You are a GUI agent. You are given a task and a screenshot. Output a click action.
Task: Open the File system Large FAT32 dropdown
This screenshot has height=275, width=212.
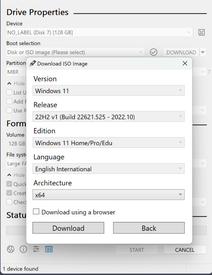point(16,164)
